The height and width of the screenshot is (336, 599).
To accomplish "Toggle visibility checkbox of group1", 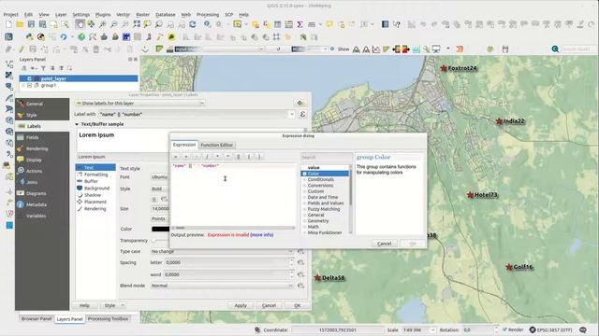I will coord(29,85).
